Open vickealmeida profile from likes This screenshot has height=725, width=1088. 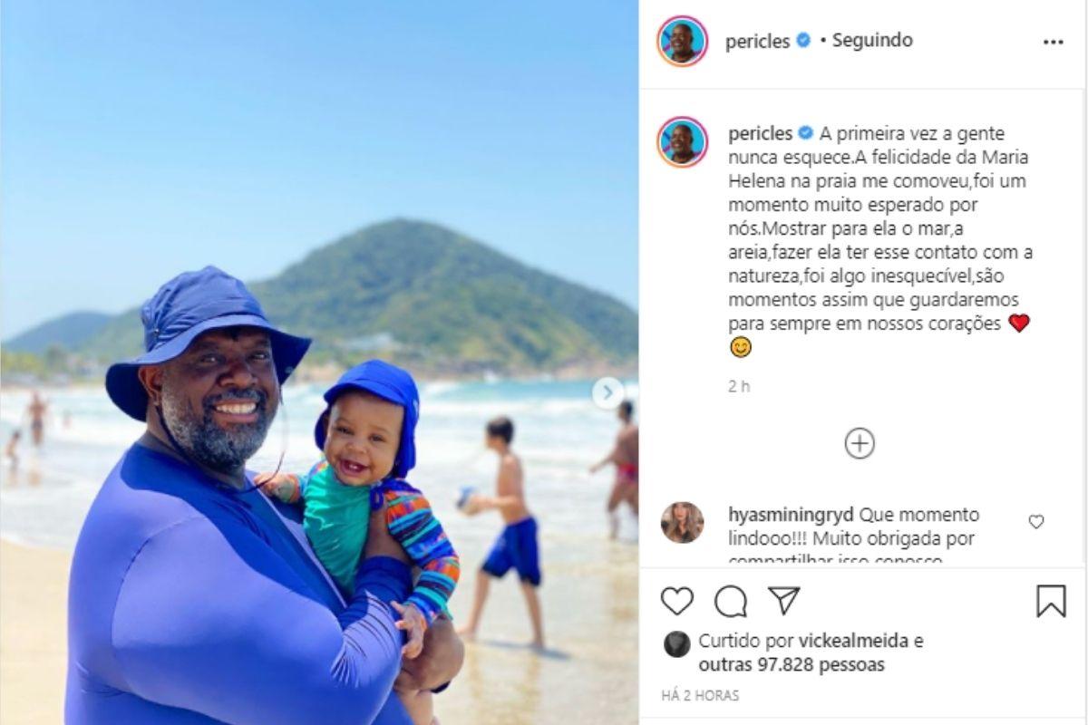tap(853, 642)
